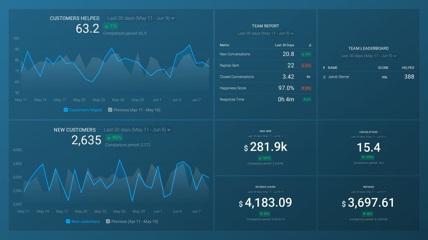Viewport: 428px width, 240px height.
Task: Open Team Report date range dropdown
Action: point(265,33)
